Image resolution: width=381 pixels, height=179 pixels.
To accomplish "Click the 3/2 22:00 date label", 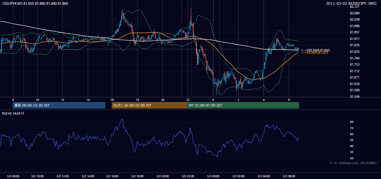I will click(188, 176).
